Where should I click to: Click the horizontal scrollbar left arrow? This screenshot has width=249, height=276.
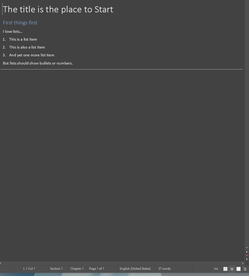click(x=1, y=263)
